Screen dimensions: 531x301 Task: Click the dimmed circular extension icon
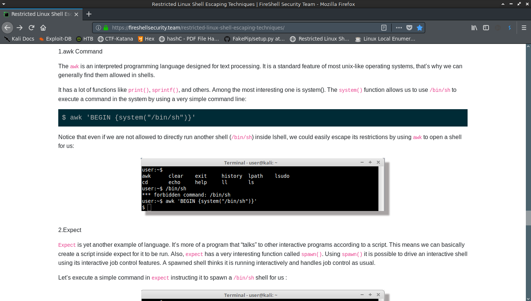click(x=498, y=28)
